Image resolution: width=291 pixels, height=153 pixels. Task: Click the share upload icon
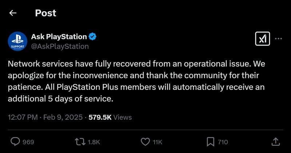coord(275,141)
